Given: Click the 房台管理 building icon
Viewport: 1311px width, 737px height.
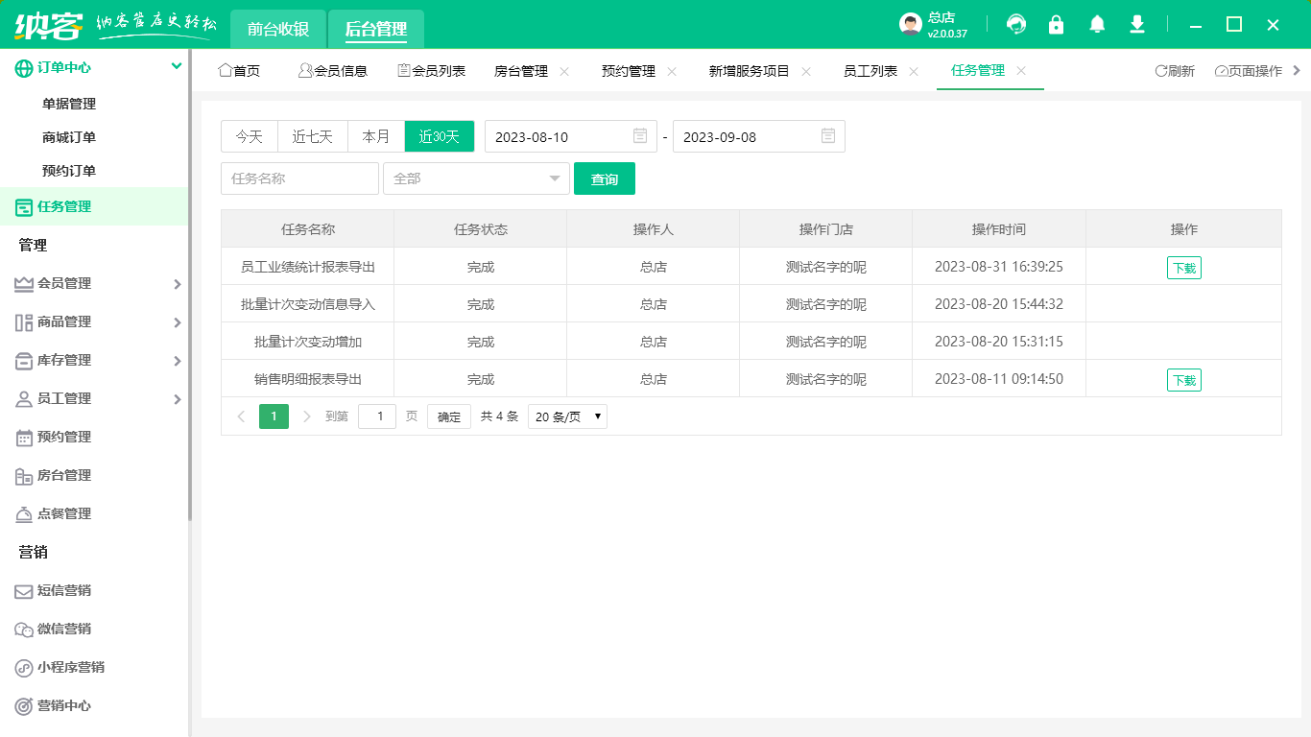Looking at the screenshot, I should (x=24, y=475).
